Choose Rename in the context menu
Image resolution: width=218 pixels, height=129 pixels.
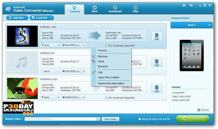click(111, 67)
